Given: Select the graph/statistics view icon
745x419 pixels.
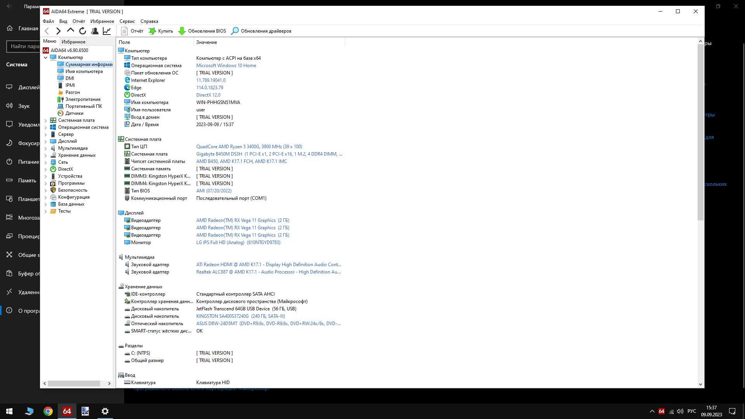Looking at the screenshot, I should (107, 31).
